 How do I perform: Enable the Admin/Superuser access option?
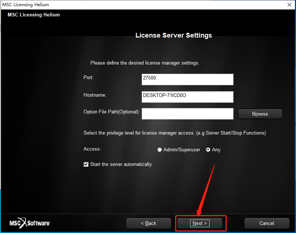coord(159,149)
